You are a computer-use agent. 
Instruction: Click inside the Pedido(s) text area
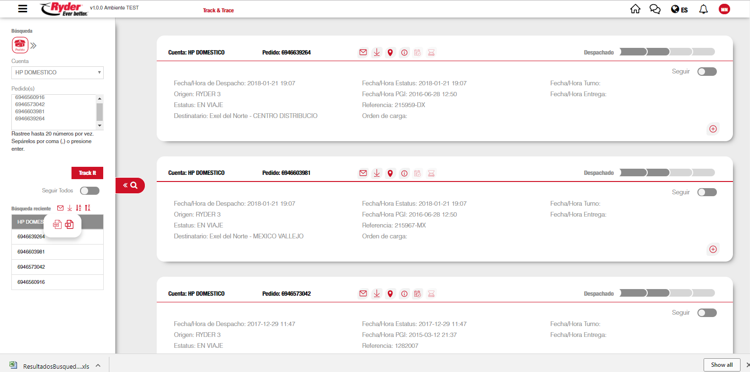[54, 112]
